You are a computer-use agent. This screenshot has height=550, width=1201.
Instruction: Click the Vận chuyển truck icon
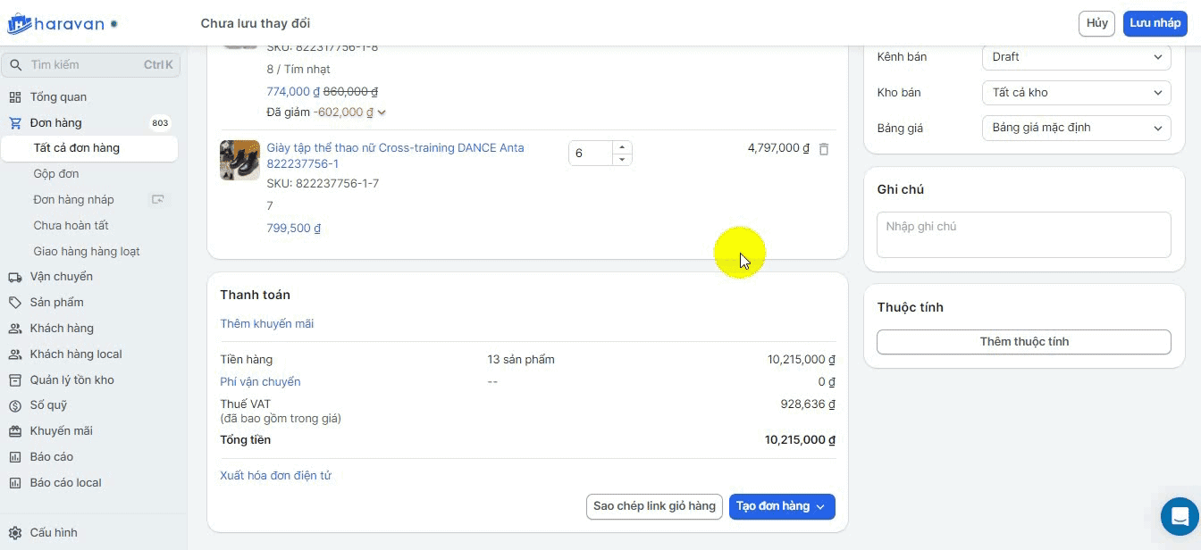[14, 277]
